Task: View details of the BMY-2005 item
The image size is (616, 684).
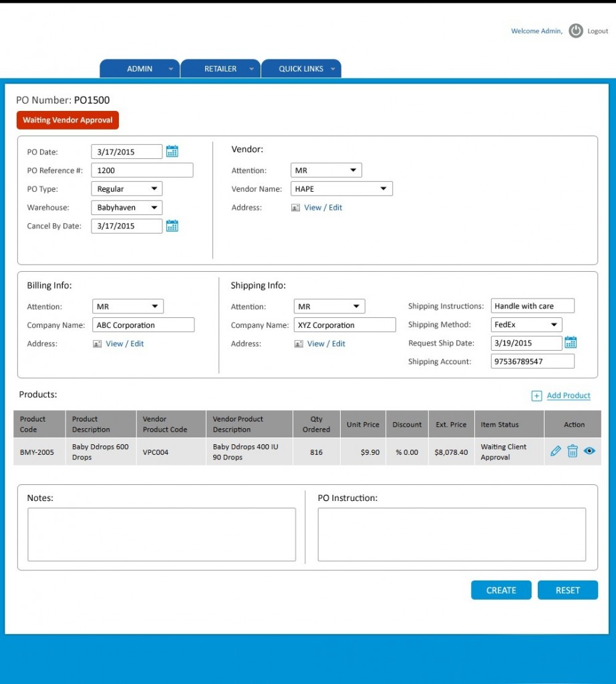Action: click(589, 451)
